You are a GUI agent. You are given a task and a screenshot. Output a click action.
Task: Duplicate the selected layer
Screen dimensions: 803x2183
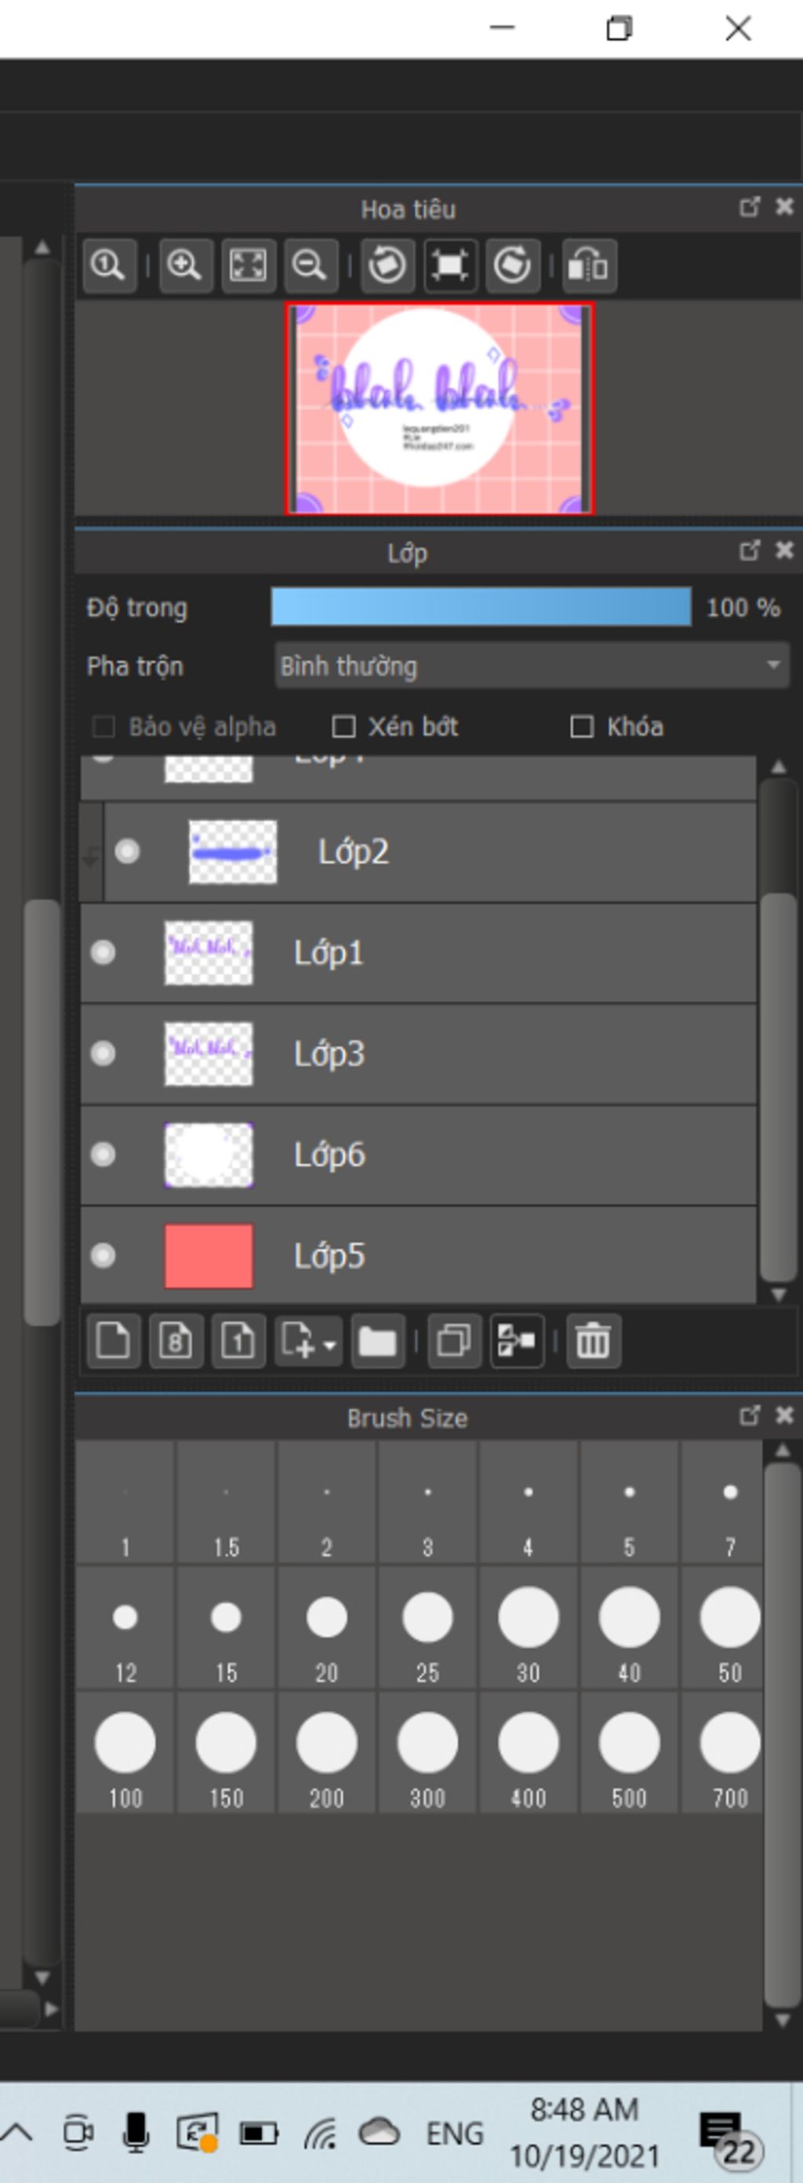tap(454, 1342)
